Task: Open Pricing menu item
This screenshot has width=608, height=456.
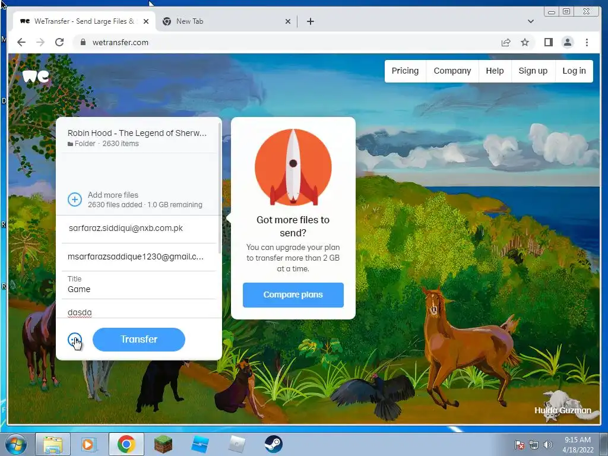Action: (405, 71)
